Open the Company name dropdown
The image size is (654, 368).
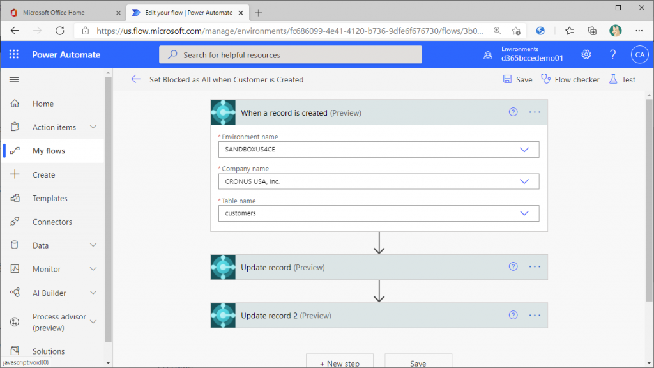point(379,181)
